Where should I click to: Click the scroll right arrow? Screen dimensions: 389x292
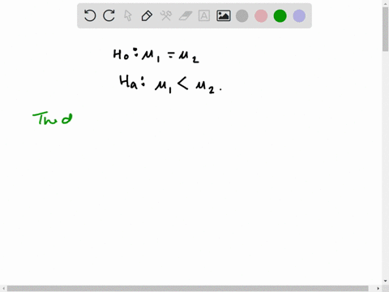coord(378,289)
